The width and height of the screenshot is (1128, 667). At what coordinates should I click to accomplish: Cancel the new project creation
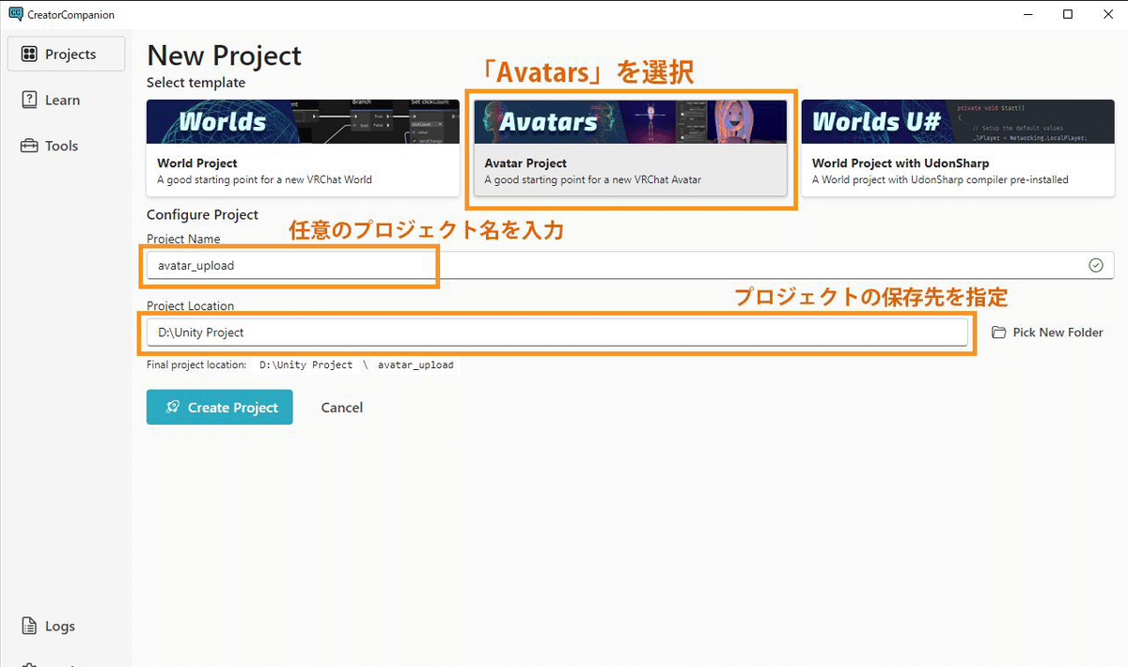click(342, 407)
